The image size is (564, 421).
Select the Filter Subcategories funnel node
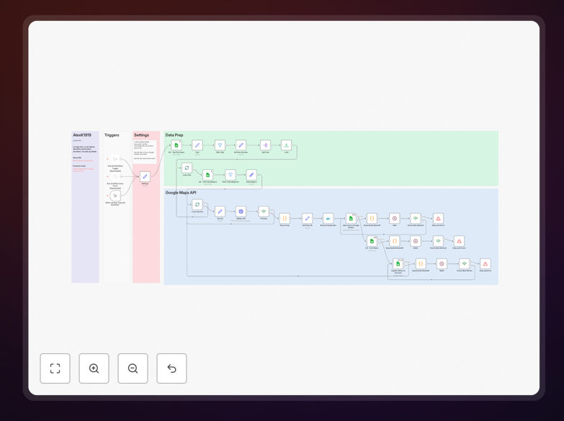pos(230,175)
